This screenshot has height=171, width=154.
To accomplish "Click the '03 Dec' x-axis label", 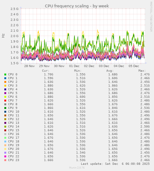I will coord(104,66).
